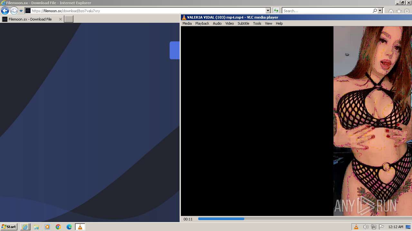The image size is (412, 231).
Task: Open the IE Favorites star icon
Action: pos(399,11)
